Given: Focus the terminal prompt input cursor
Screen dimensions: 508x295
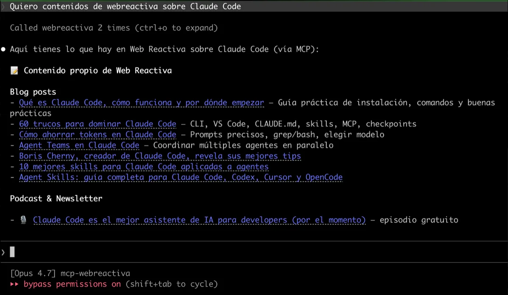Looking at the screenshot, I should (x=12, y=252).
